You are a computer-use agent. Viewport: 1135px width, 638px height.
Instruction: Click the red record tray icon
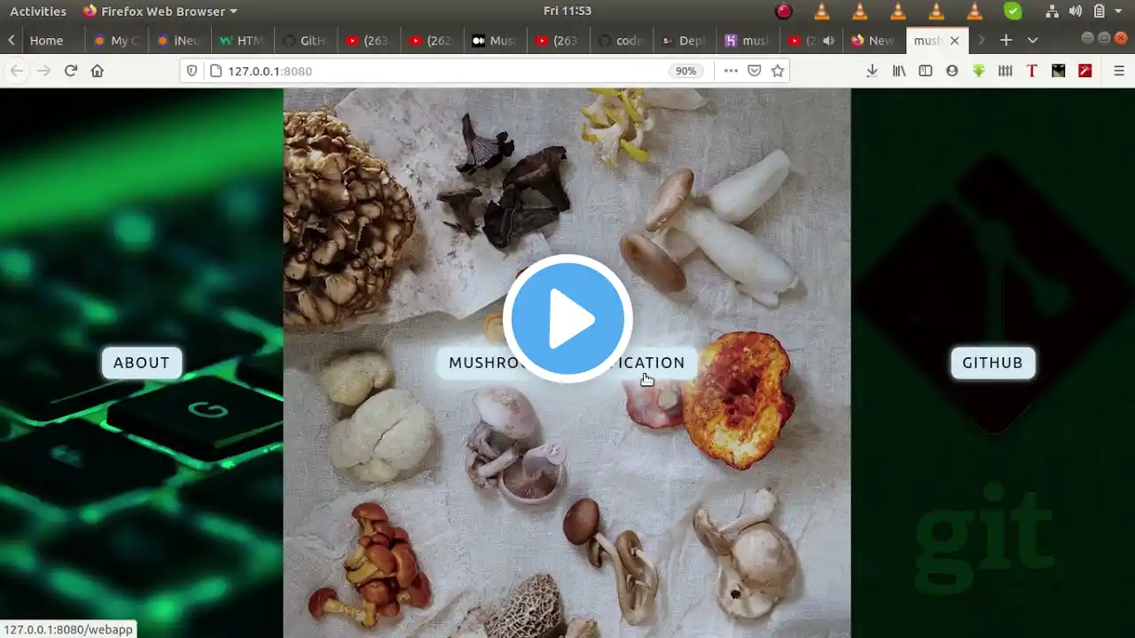[x=784, y=12]
